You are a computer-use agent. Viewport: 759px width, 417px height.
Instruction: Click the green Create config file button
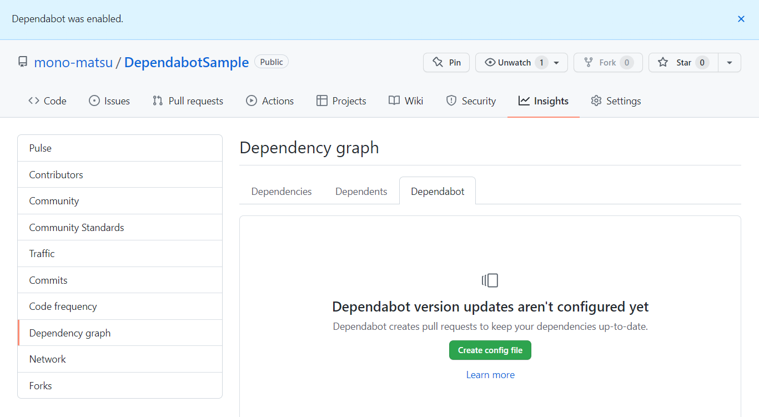(x=490, y=350)
